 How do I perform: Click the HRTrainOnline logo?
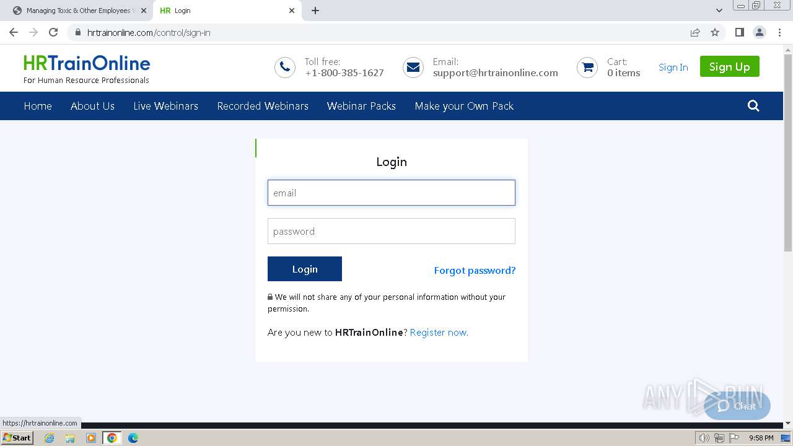(87, 69)
